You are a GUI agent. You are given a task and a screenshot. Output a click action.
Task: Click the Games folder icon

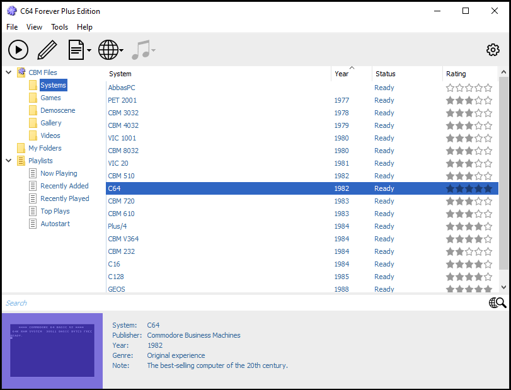pos(33,98)
